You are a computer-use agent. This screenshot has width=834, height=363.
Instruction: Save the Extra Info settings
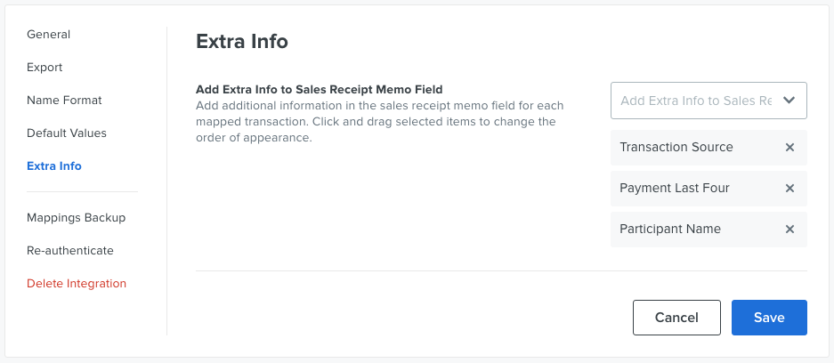click(769, 318)
